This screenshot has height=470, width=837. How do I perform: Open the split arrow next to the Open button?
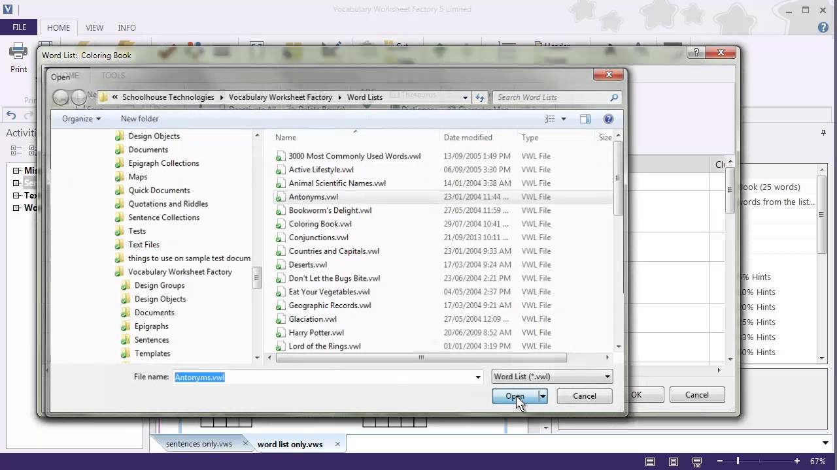coord(543,396)
